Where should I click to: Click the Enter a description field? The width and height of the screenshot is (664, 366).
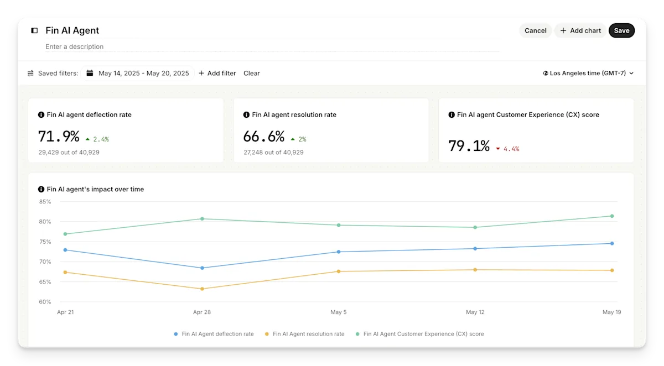tap(272, 46)
